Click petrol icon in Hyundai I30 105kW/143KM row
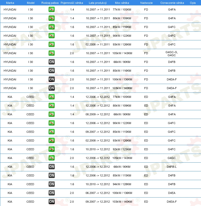Screen dimensions: 201x206 51,53
